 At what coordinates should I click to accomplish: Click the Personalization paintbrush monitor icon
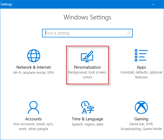pyautogui.click(x=87, y=57)
